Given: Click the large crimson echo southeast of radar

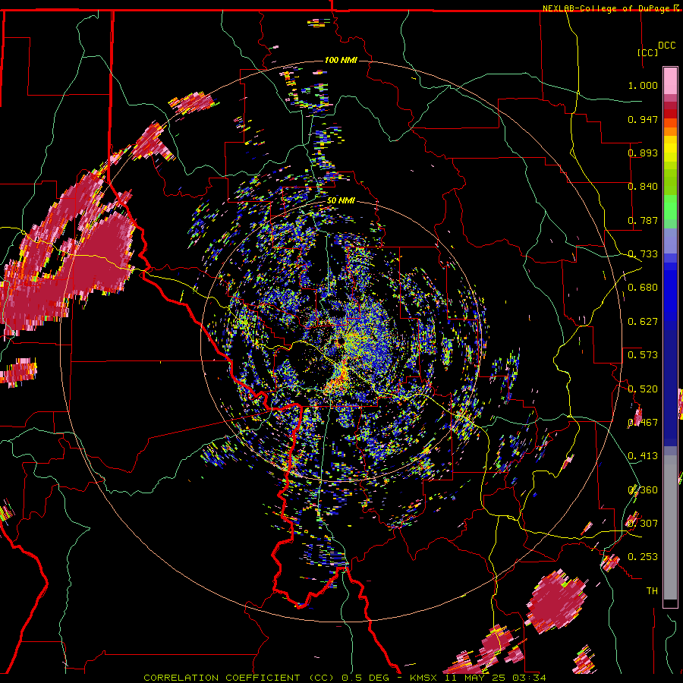Looking at the screenshot, I should point(556,602).
